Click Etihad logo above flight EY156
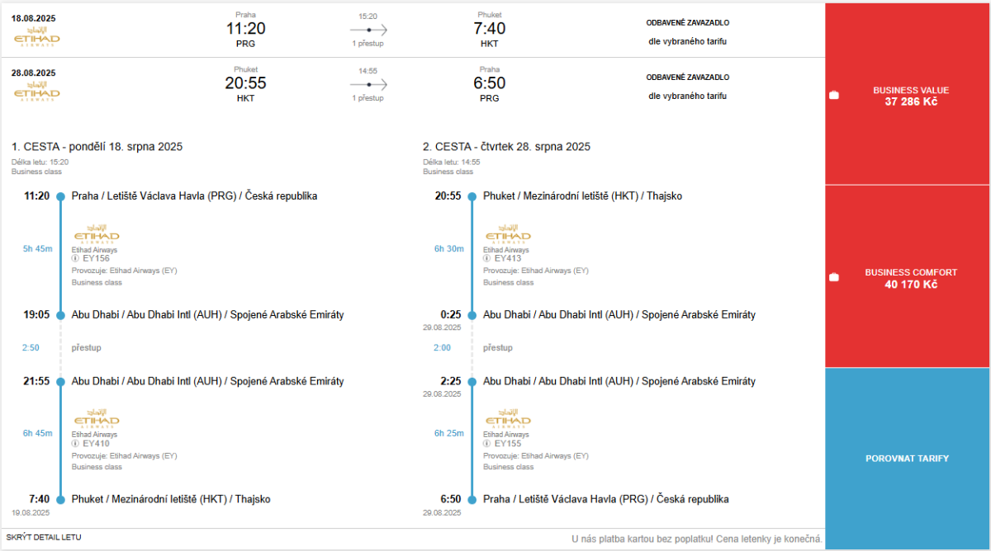Screen dimensions: 991x551 (96, 233)
